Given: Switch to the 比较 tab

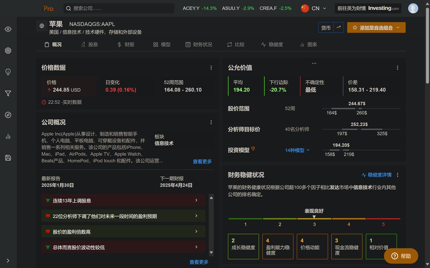Looking at the screenshot, I should (236, 45).
